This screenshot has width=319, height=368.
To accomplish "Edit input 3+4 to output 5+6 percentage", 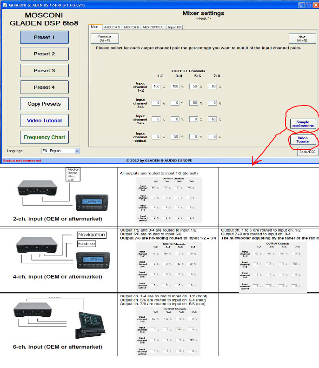I will [x=193, y=103].
